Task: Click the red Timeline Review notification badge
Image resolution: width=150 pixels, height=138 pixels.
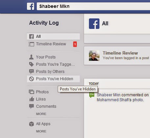Action: point(75,44)
